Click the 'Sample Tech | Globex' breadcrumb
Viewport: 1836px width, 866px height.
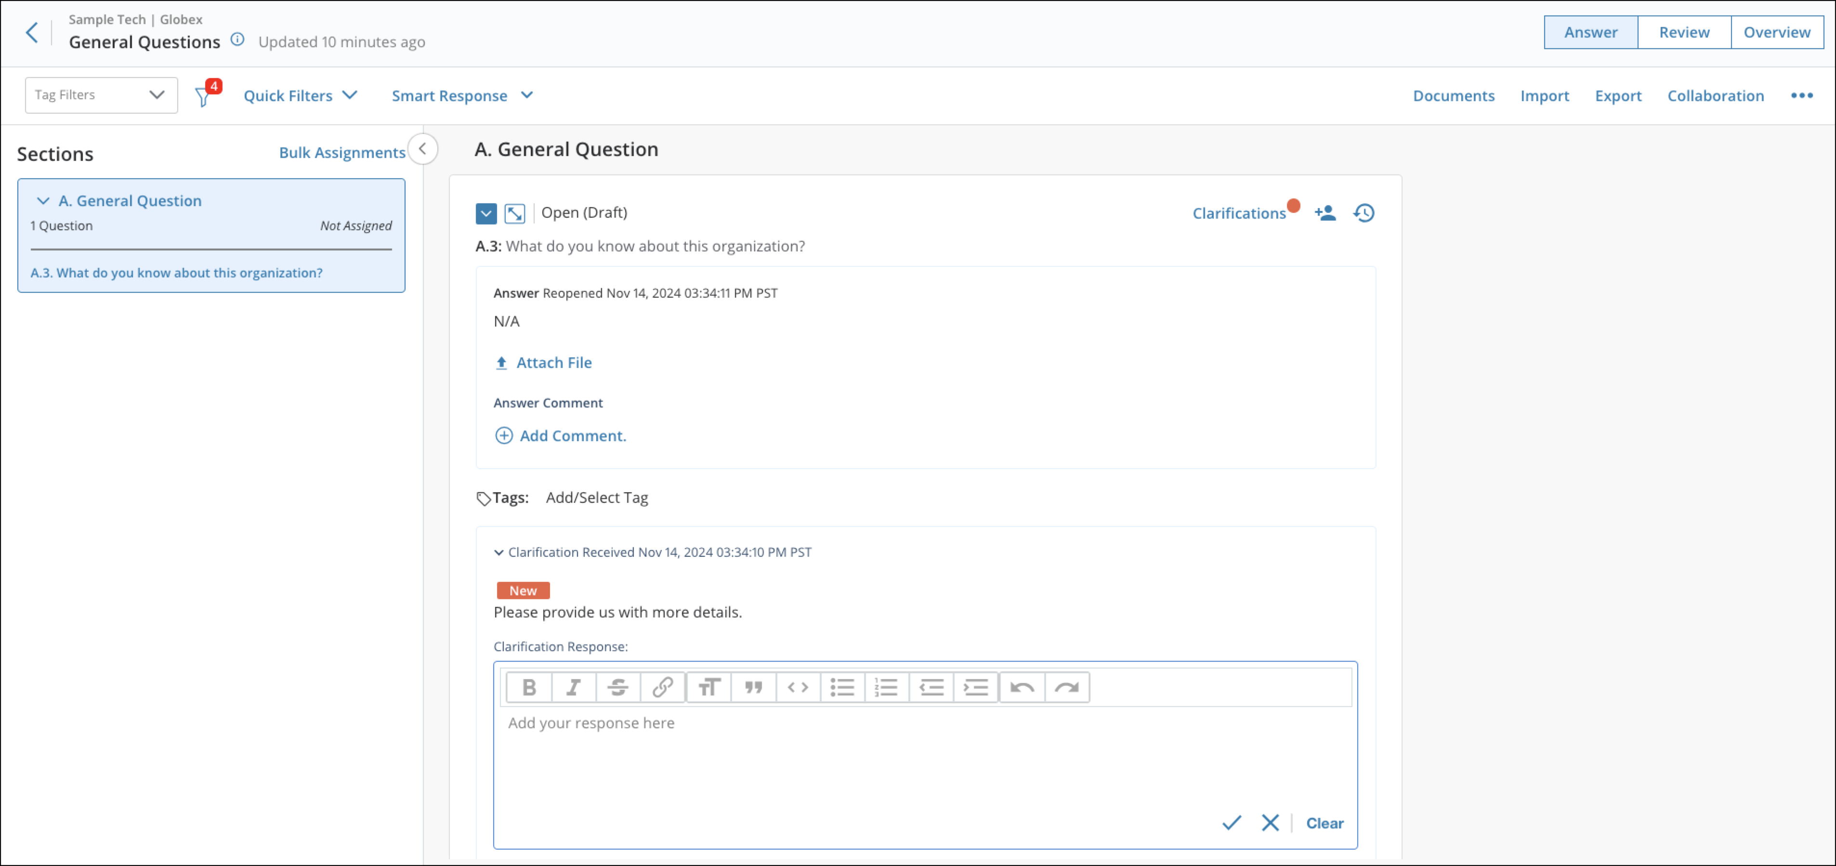pos(135,19)
